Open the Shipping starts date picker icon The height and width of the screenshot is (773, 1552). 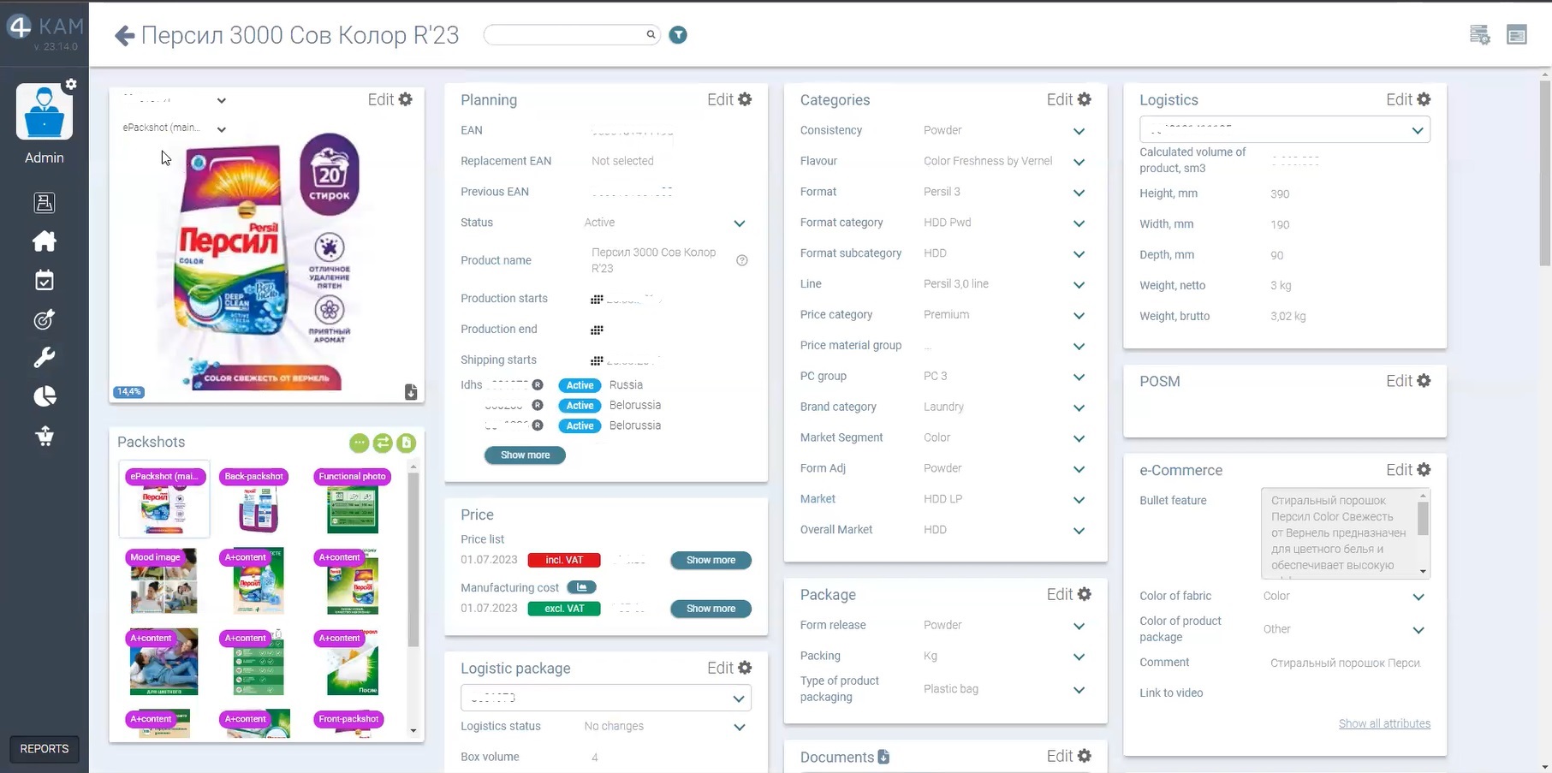[597, 360]
